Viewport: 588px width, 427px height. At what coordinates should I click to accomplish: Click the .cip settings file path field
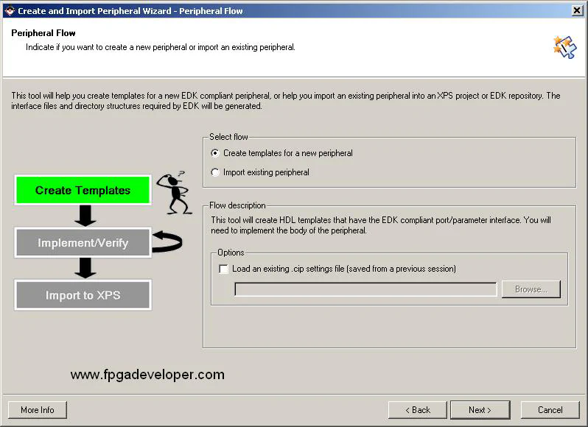365,289
